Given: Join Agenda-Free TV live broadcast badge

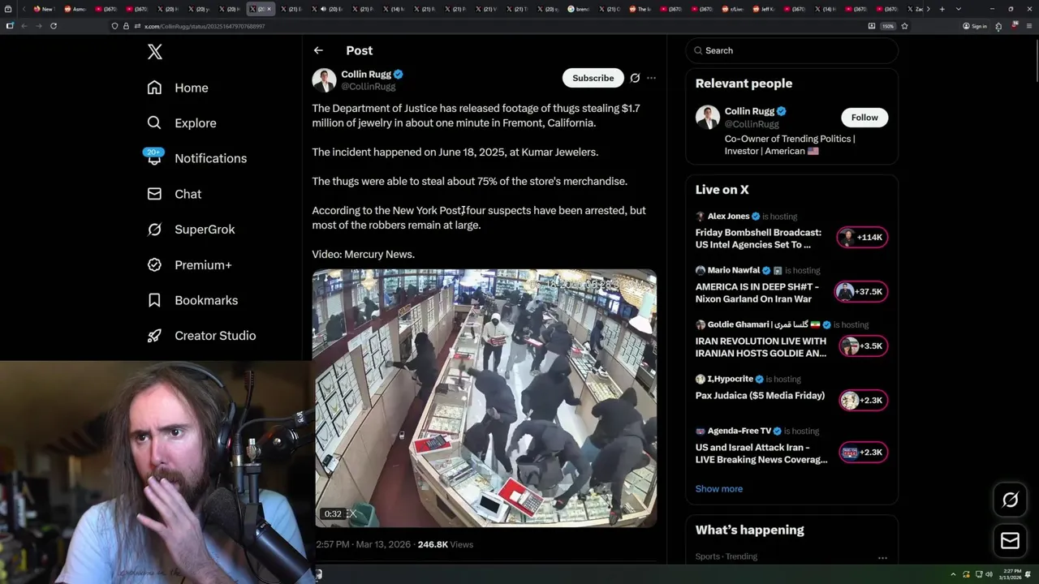Looking at the screenshot, I should coord(862,453).
